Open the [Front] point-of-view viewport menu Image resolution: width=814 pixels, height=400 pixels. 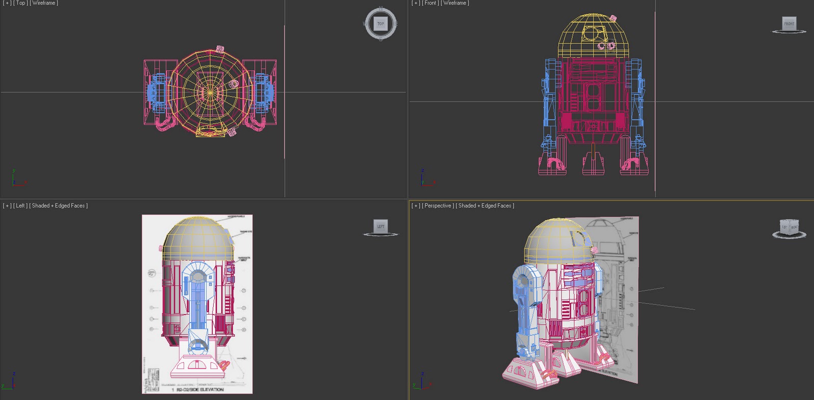[x=430, y=3]
